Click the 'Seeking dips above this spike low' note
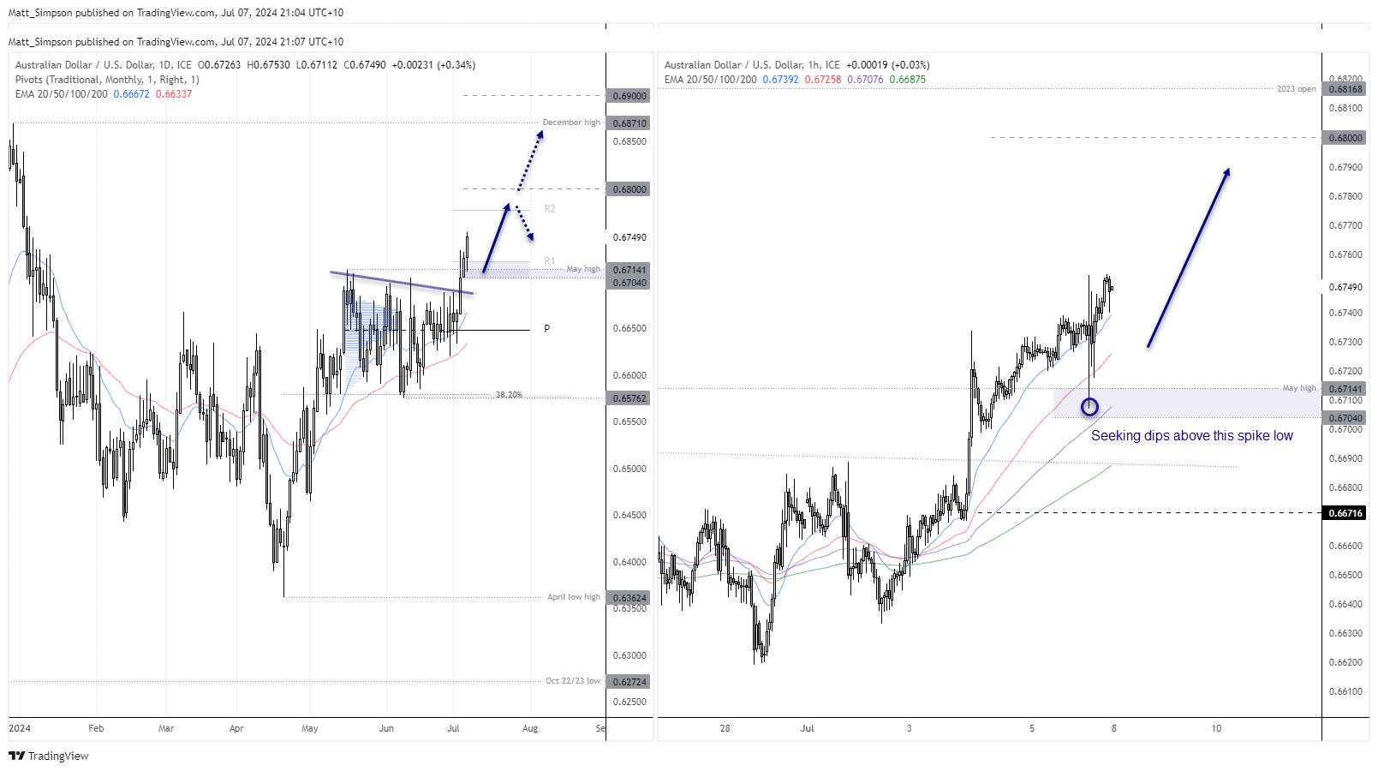Screen dimensions: 1378x771 [1192, 436]
